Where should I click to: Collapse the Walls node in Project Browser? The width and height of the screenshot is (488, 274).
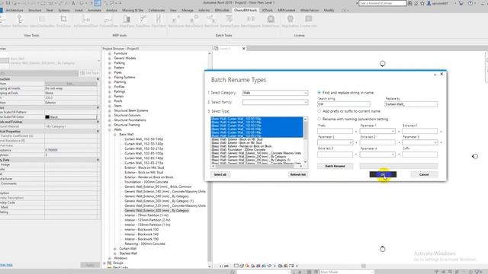click(110, 129)
